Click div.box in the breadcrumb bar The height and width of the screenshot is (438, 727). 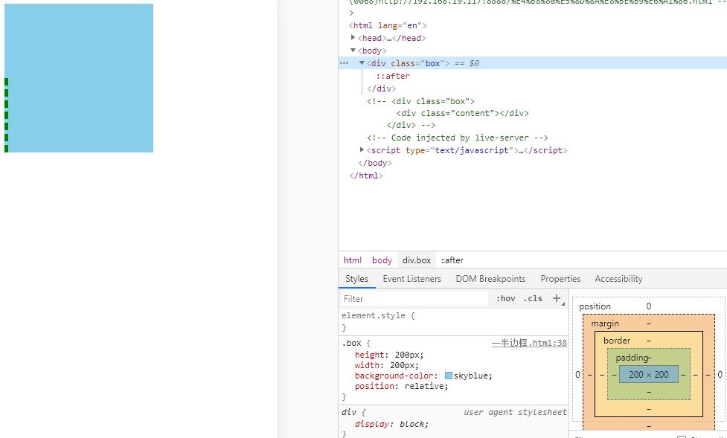pyautogui.click(x=417, y=260)
